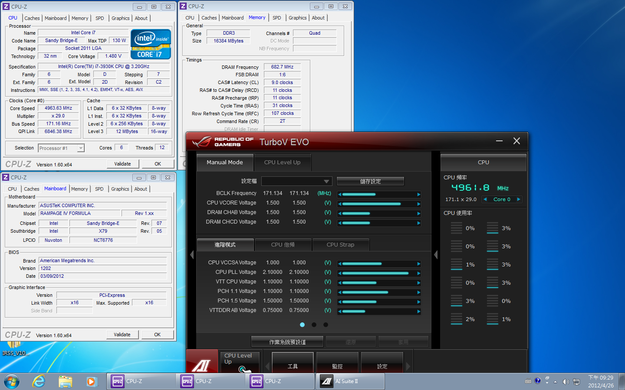Open Windows Media Player taskbar icon
The width and height of the screenshot is (625, 390).
click(x=91, y=381)
